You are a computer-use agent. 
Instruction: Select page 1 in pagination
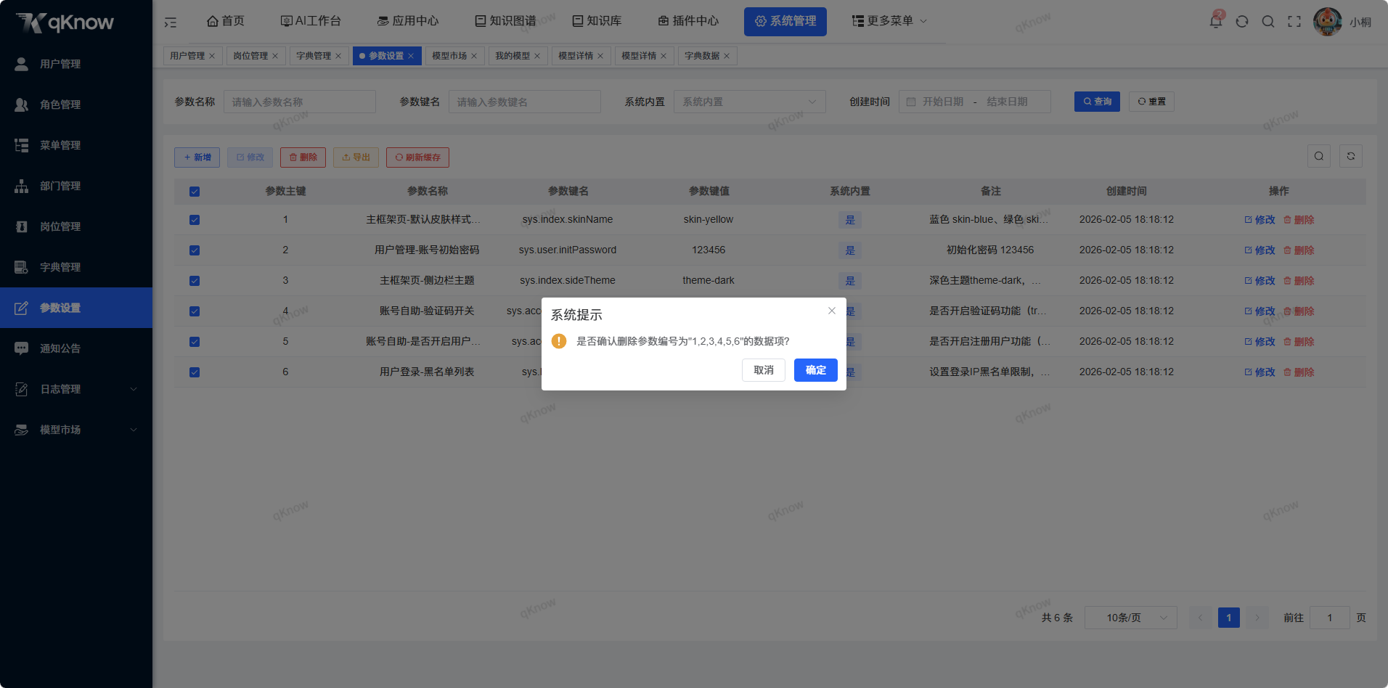(1229, 618)
